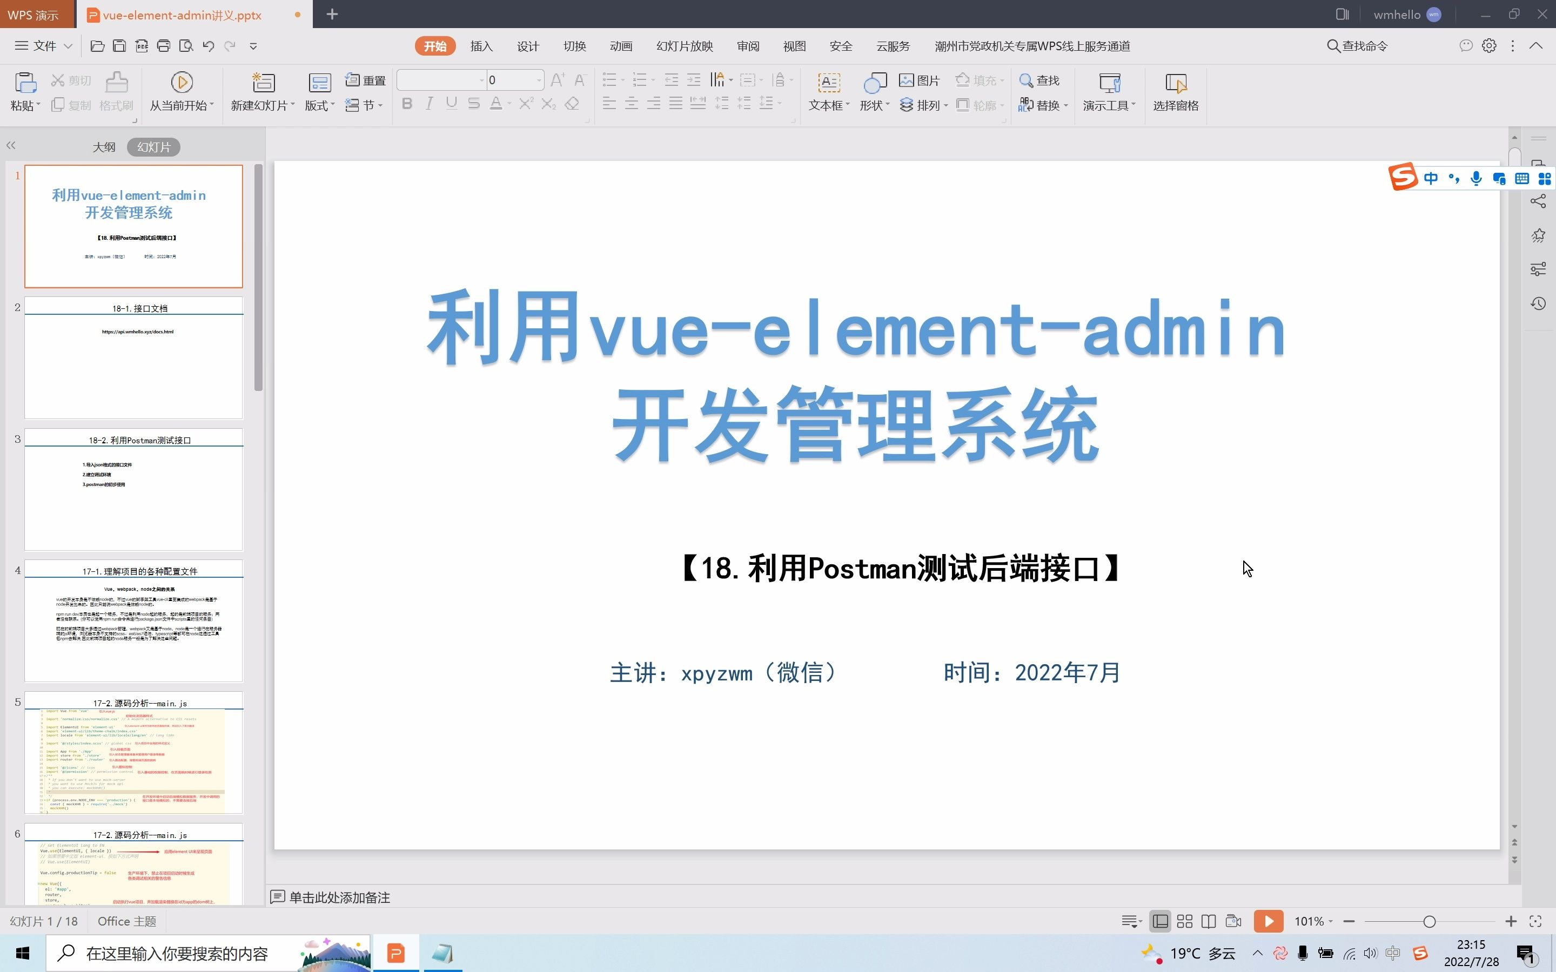Click the Print Preview icon
Screen dimensions: 1556x972
click(186, 46)
